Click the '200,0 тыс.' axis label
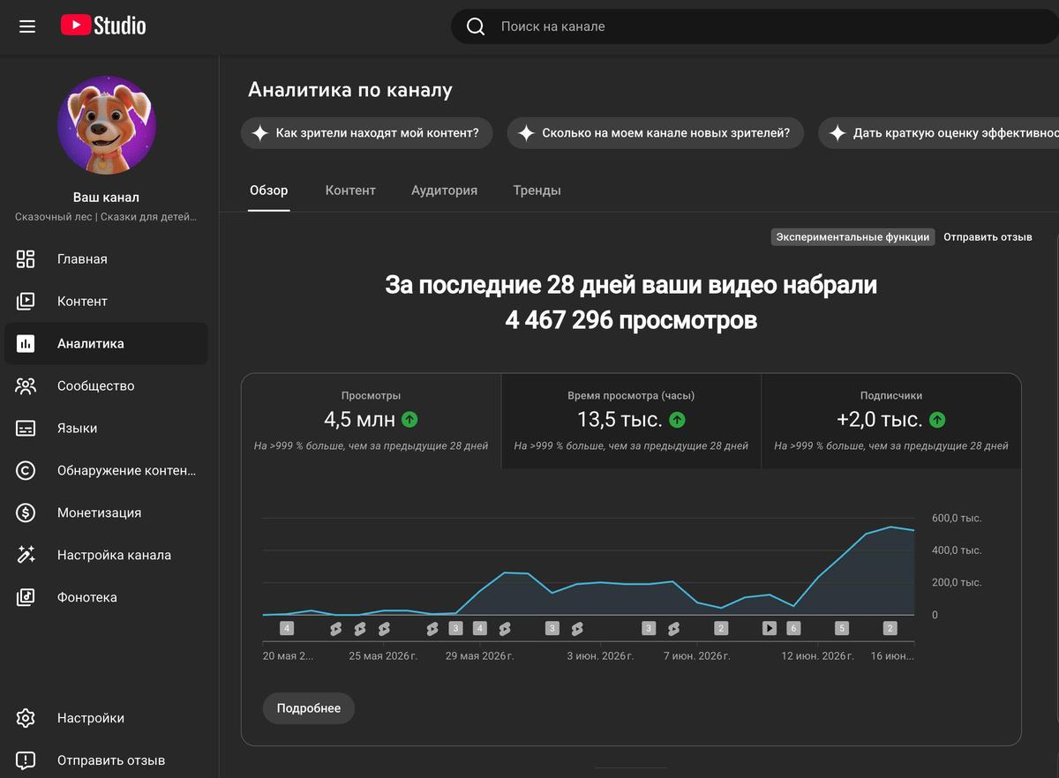This screenshot has height=778, width=1059. (957, 583)
